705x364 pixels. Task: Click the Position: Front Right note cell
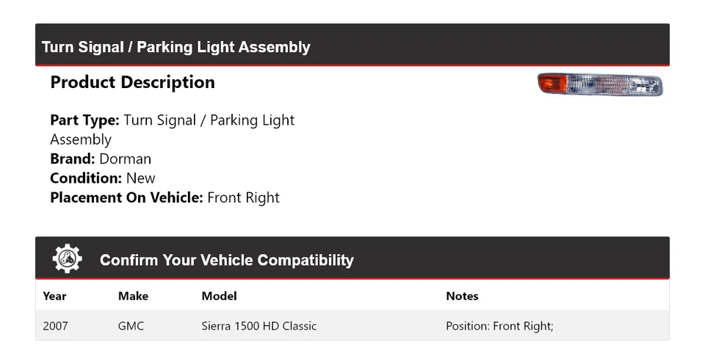point(499,326)
